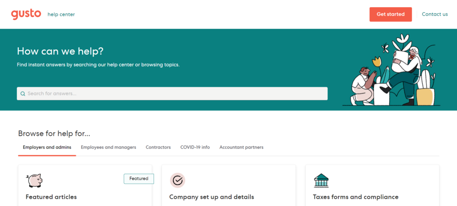This screenshot has height=206, width=457.
Task: Click the Gusto logo
Action: [26, 14]
